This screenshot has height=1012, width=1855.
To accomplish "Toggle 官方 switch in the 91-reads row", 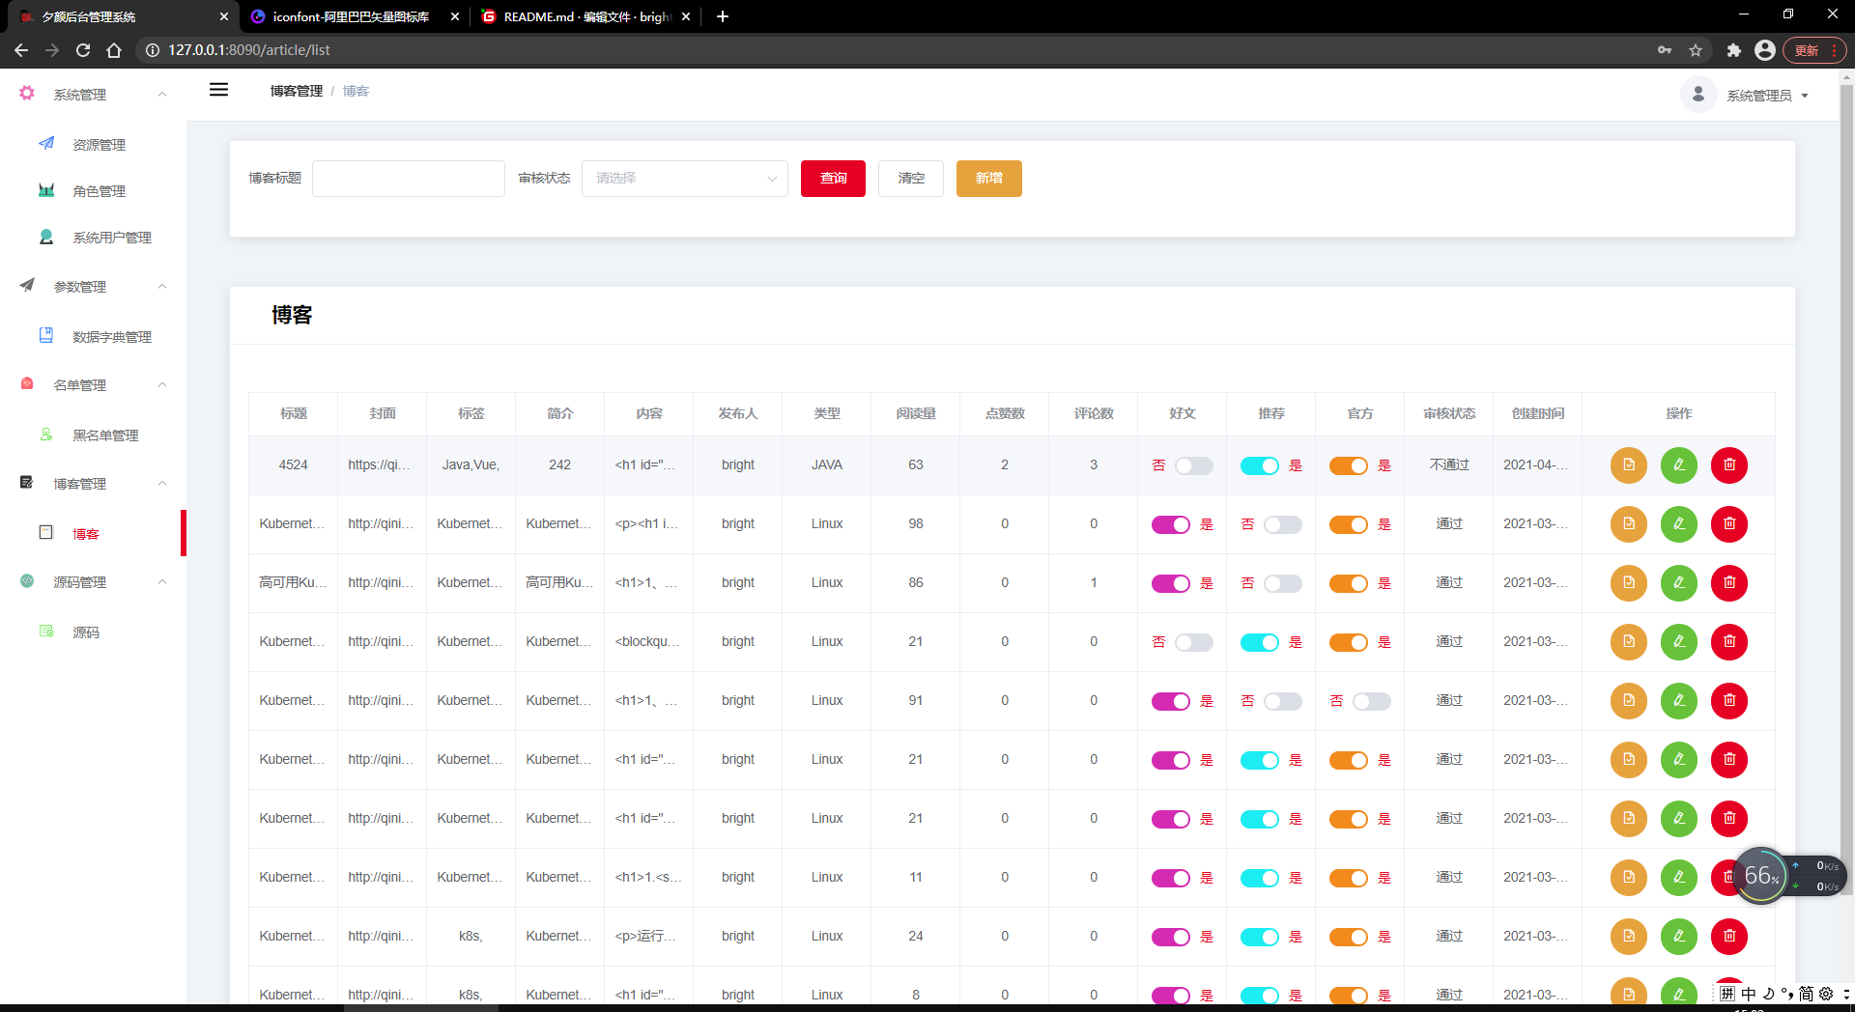I will 1372,701.
